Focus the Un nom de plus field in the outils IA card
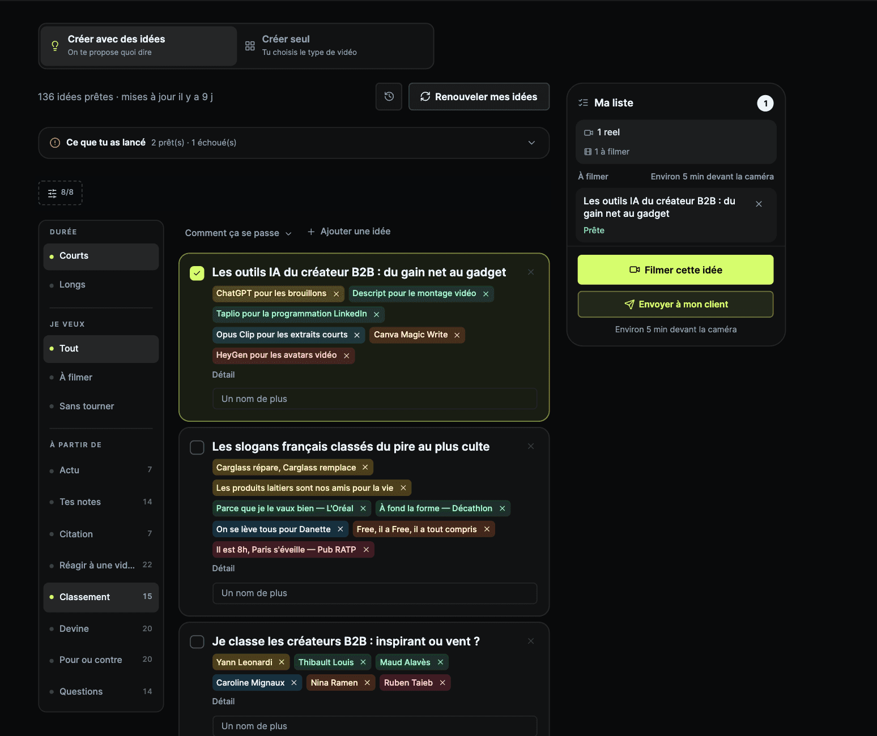877x736 pixels. (x=374, y=399)
